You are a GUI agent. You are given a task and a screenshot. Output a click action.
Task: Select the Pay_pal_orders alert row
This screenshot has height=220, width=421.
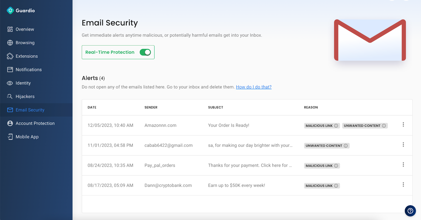[x=247, y=165]
